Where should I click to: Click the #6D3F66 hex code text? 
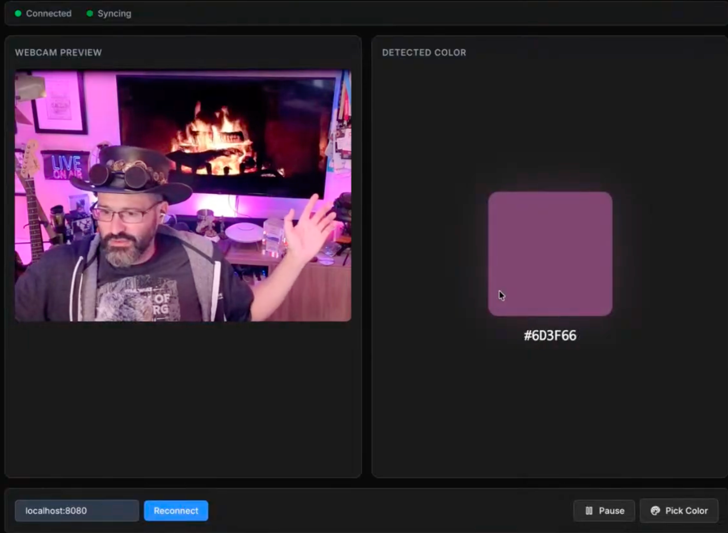(x=550, y=336)
